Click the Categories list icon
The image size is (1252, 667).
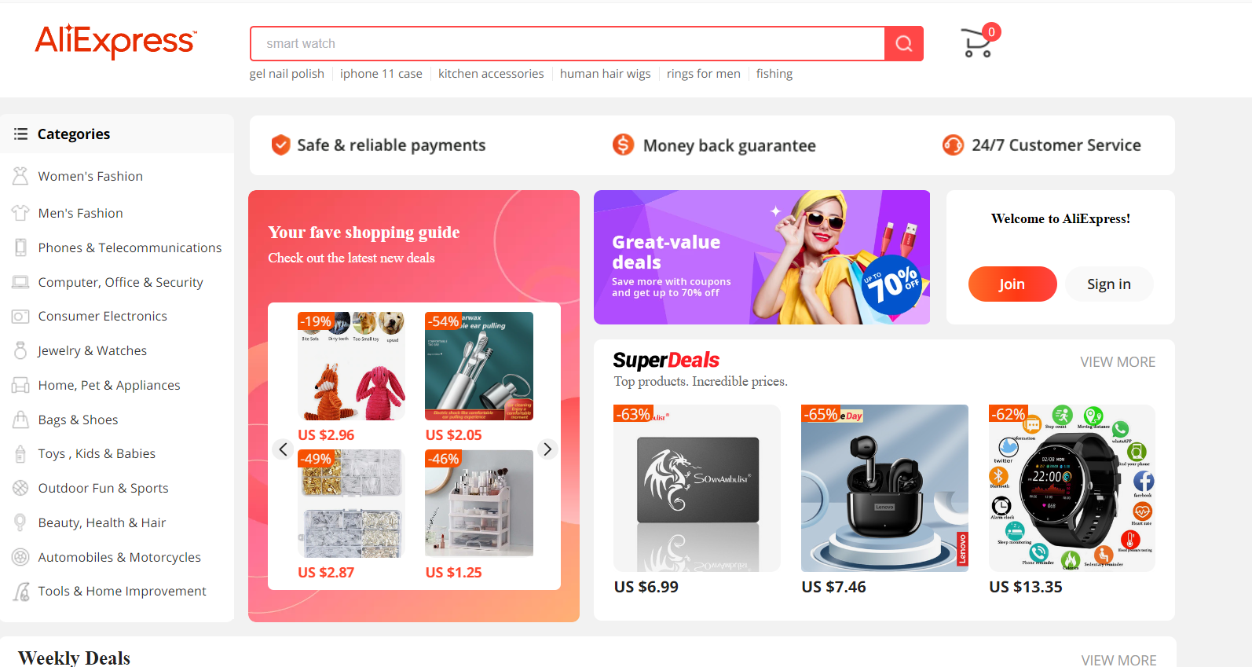20,134
